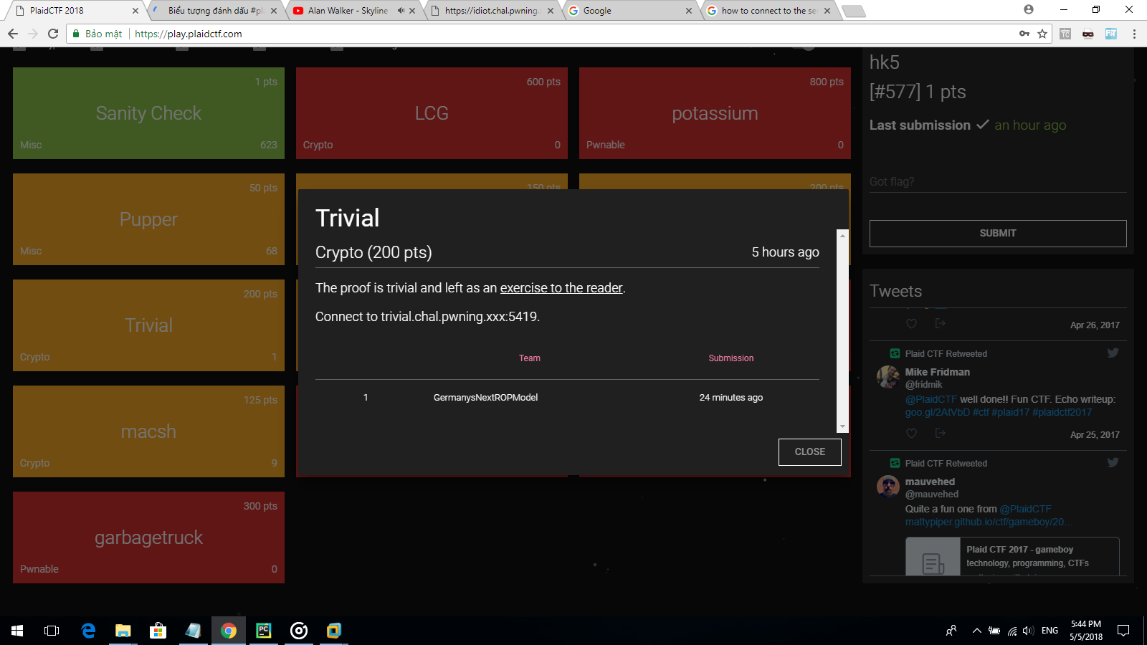Click the saved password key icon
Image resolution: width=1147 pixels, height=645 pixels.
point(1024,34)
